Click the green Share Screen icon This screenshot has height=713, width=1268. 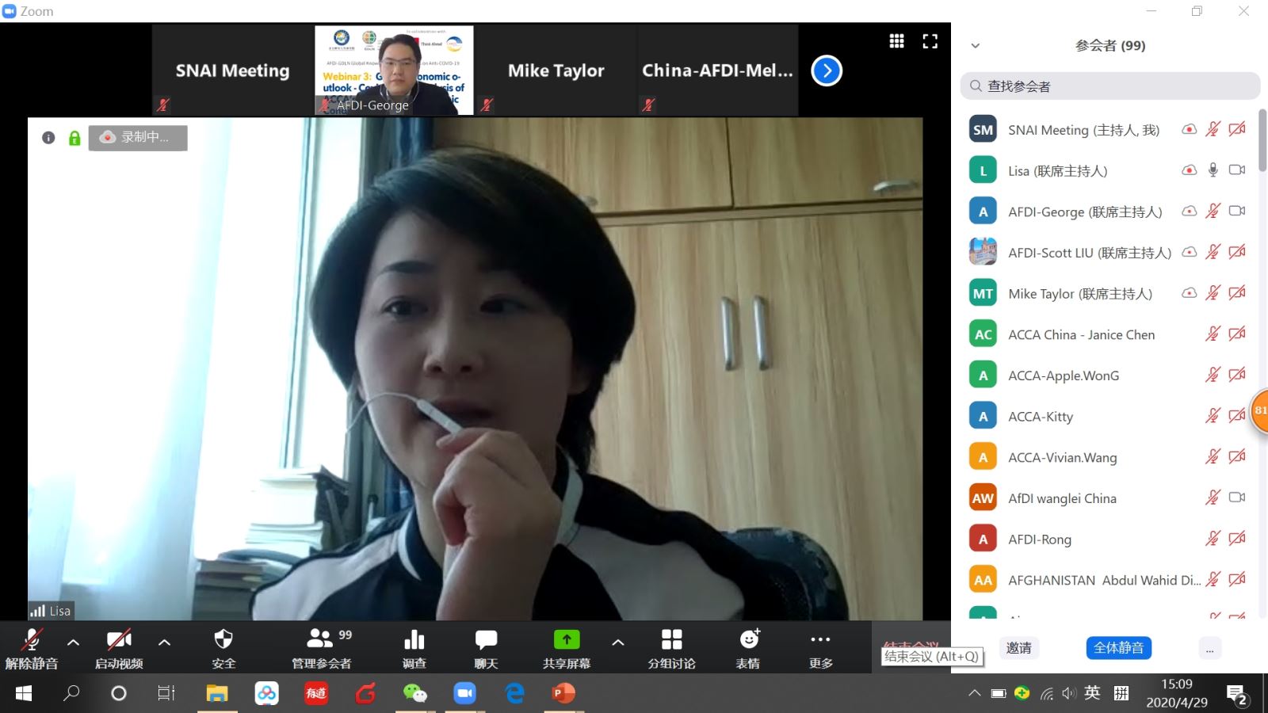[x=566, y=640]
